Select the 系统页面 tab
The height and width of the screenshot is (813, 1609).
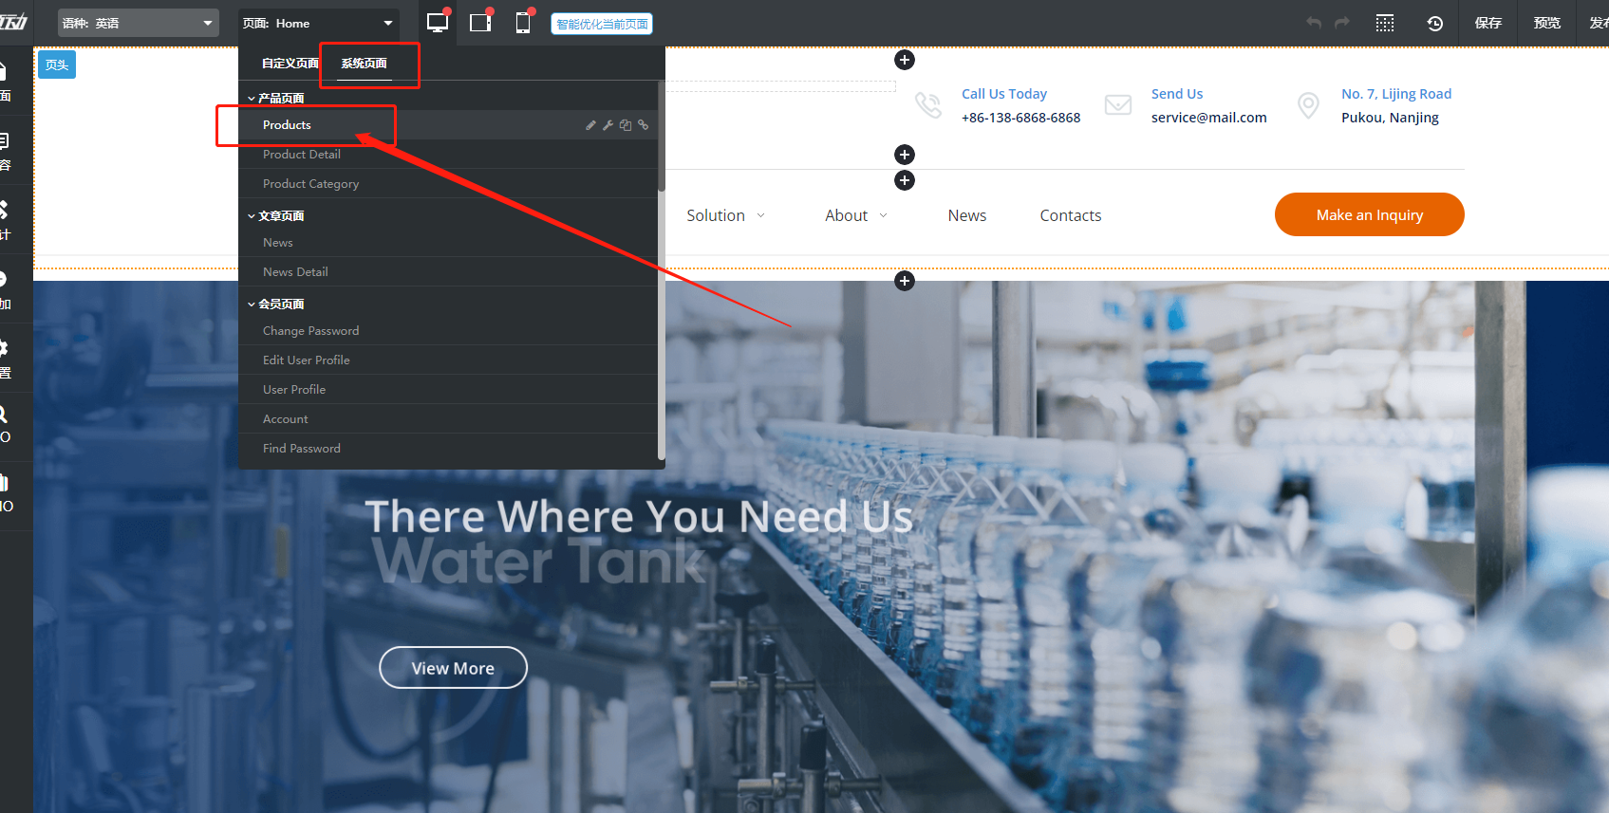365,64
